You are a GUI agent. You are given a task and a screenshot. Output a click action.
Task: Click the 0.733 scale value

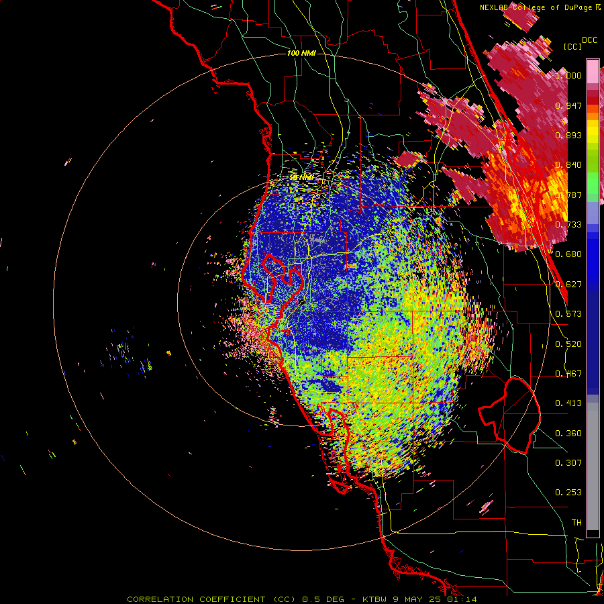[568, 225]
